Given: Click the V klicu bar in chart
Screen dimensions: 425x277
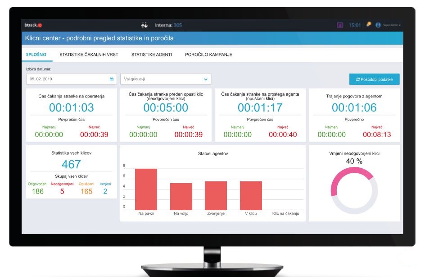Looking at the screenshot, I should [x=251, y=195].
